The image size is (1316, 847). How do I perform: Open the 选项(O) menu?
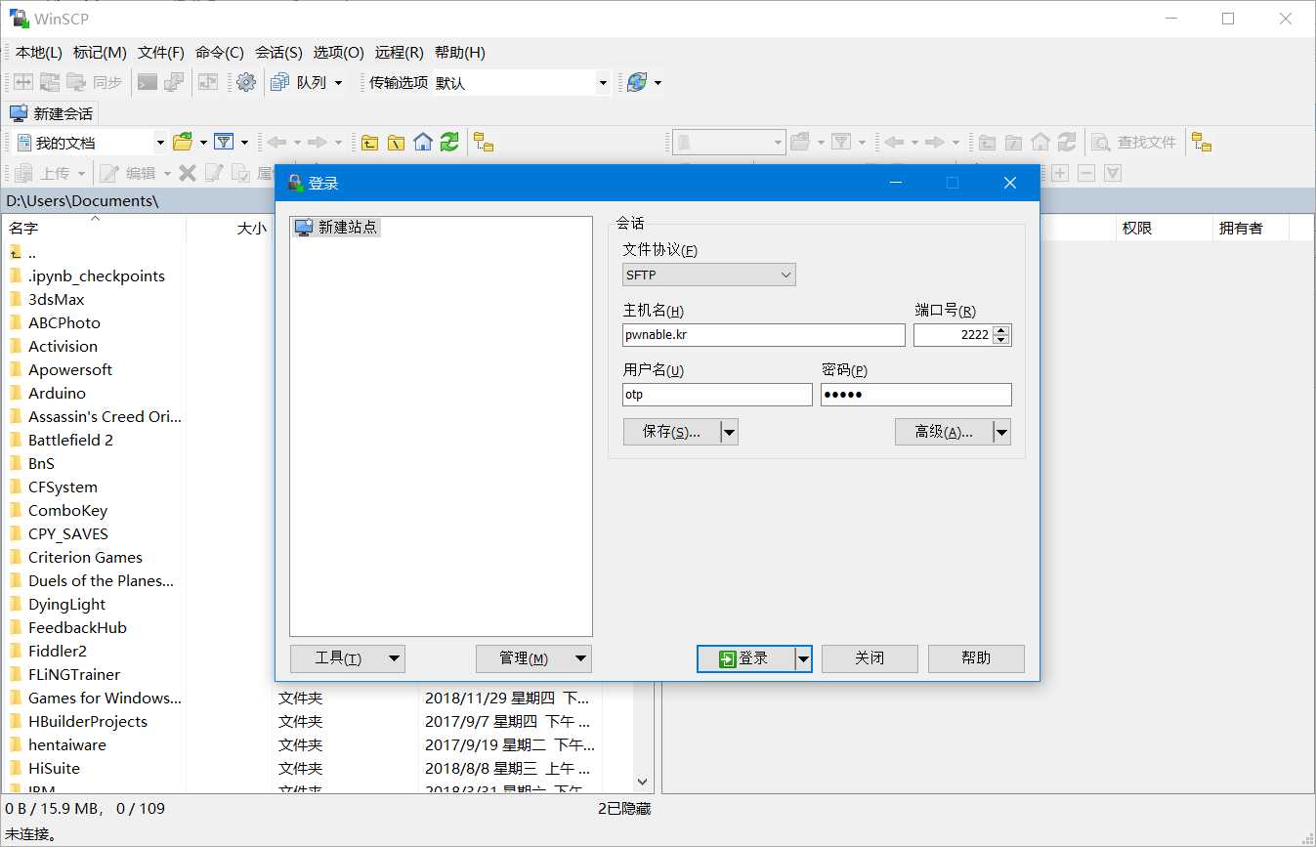click(x=338, y=53)
